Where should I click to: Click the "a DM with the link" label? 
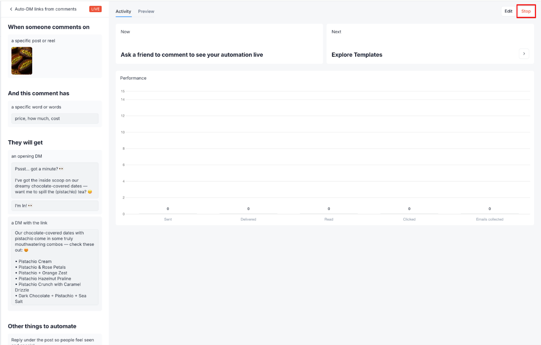pos(29,223)
